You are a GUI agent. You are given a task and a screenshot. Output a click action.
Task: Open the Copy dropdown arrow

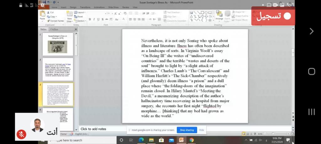coord(56,17)
